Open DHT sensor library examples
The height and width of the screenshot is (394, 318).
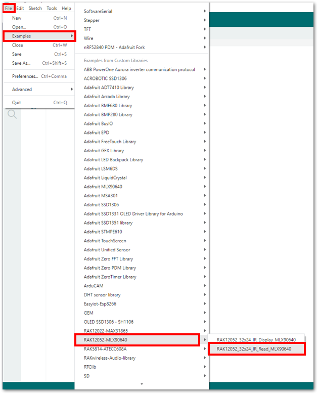[142, 295]
